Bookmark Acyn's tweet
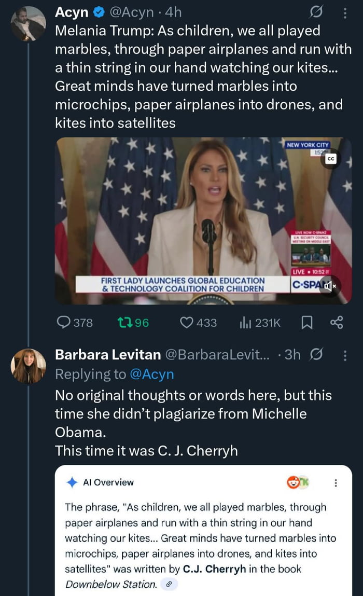The width and height of the screenshot is (363, 596). (306, 323)
